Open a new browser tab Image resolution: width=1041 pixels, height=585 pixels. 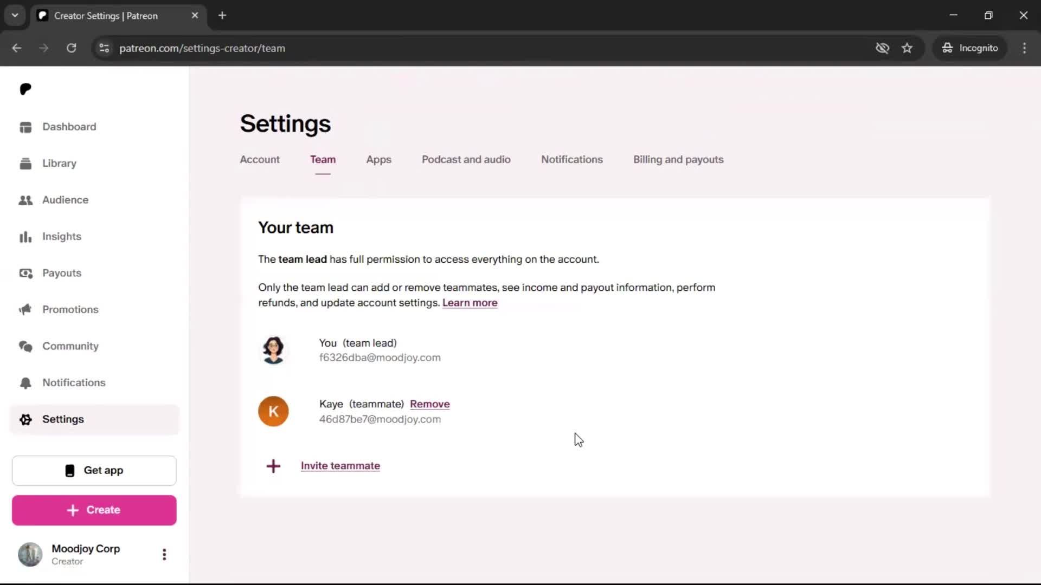tap(222, 16)
